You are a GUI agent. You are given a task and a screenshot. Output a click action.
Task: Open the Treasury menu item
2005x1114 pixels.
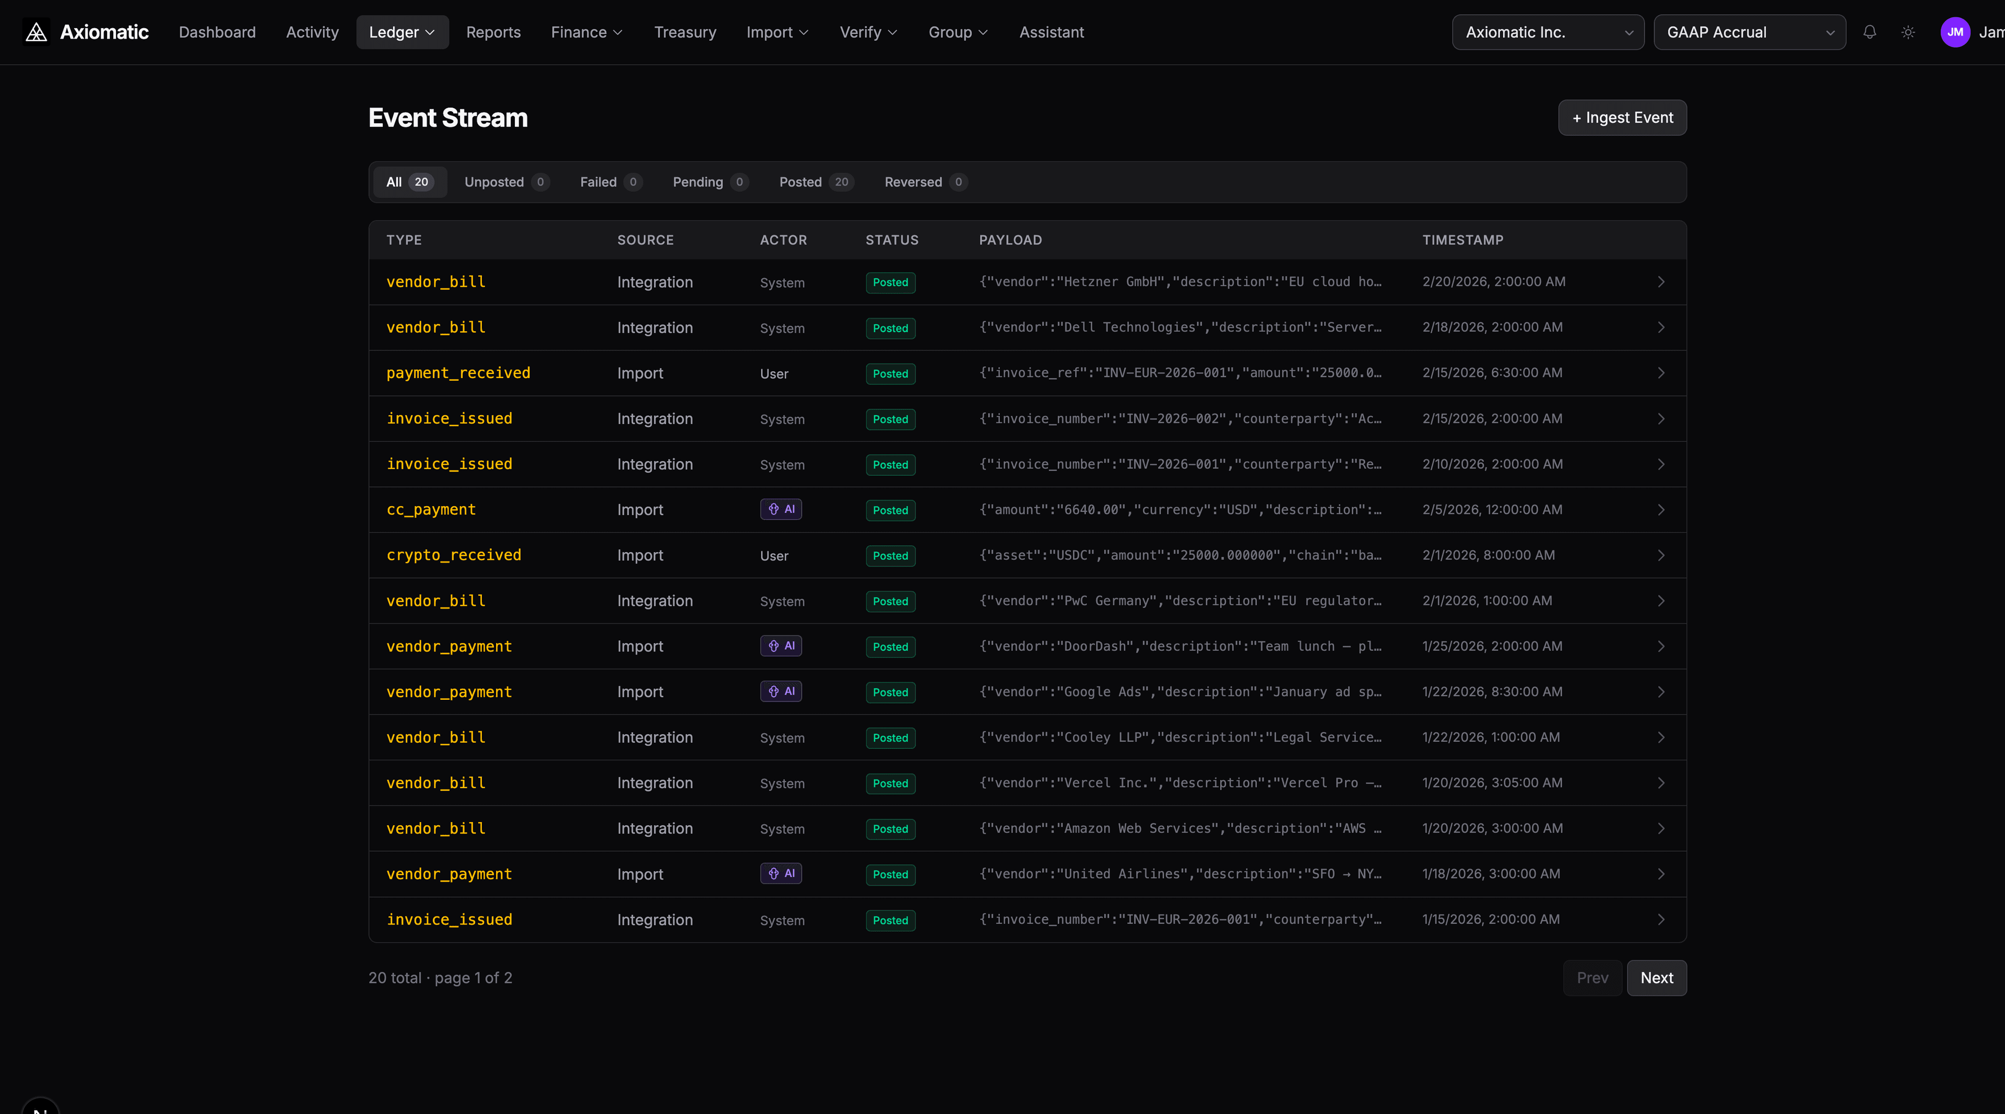tap(685, 32)
